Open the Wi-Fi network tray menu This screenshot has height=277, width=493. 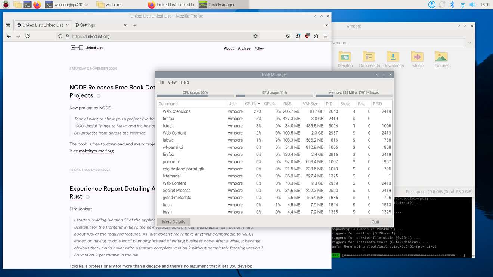462,5
